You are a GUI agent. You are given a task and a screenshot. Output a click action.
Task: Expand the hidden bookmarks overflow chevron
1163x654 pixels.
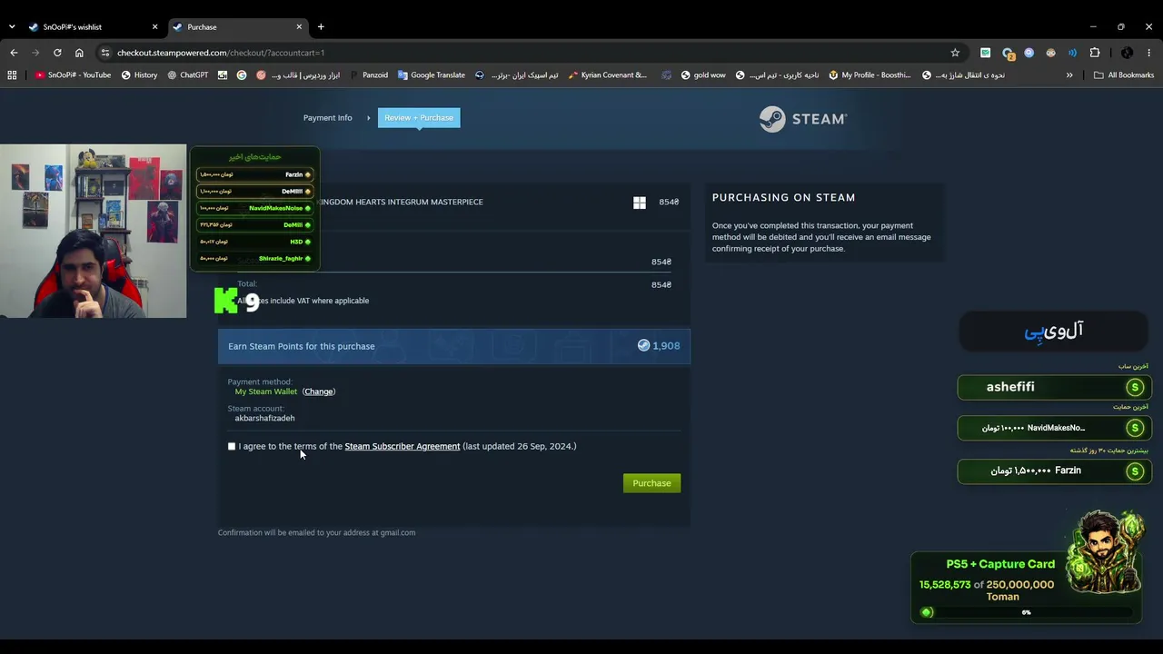click(1069, 75)
